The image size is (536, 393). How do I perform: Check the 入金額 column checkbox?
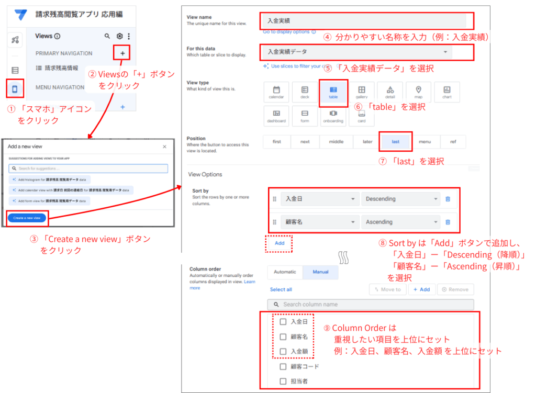[x=284, y=352]
